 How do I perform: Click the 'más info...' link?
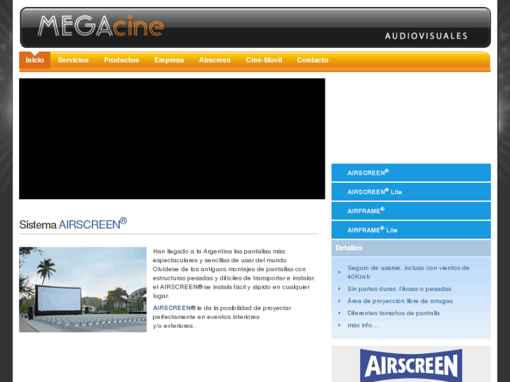point(363,325)
